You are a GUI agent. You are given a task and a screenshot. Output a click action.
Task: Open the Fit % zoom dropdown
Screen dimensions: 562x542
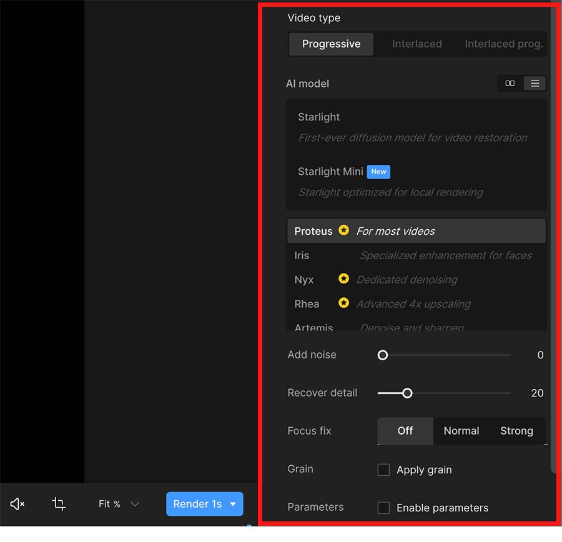(x=119, y=504)
